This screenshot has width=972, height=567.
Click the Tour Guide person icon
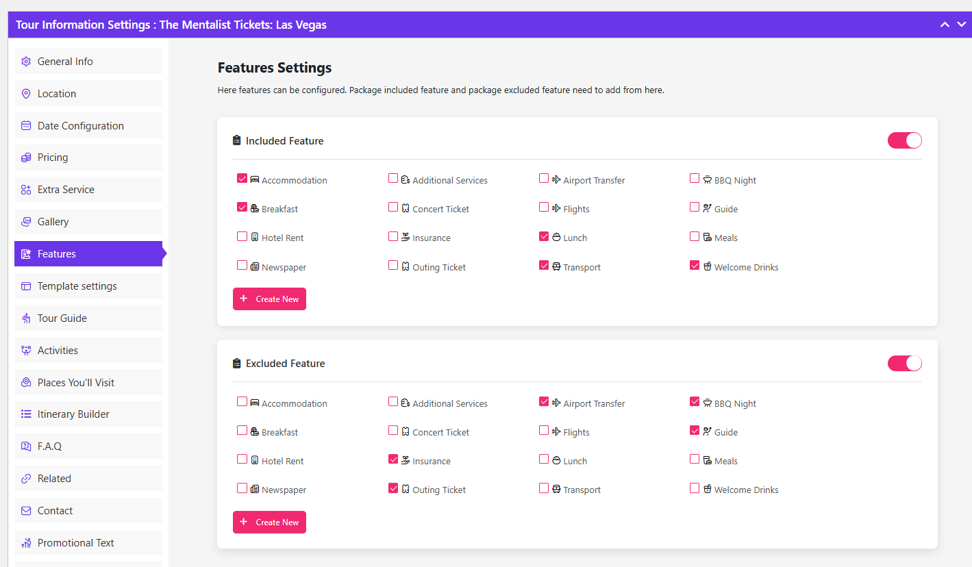pyautogui.click(x=26, y=318)
